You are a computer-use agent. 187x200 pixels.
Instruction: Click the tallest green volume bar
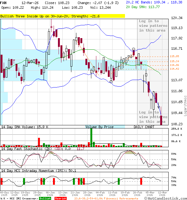91,137
